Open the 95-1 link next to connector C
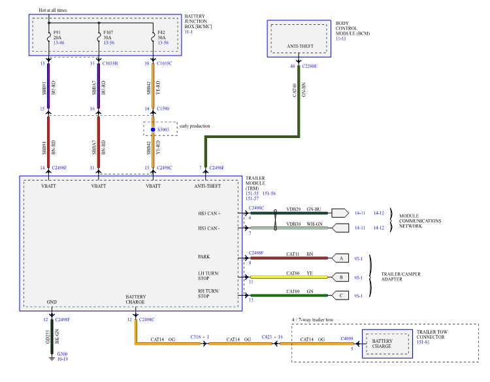490x382 pixels. [x=358, y=296]
